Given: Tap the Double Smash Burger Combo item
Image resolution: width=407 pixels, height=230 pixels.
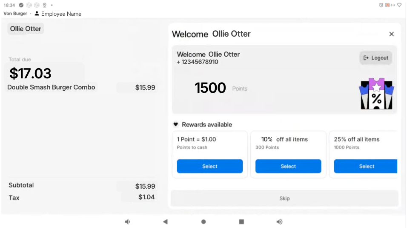Looking at the screenshot, I should coord(52,87).
